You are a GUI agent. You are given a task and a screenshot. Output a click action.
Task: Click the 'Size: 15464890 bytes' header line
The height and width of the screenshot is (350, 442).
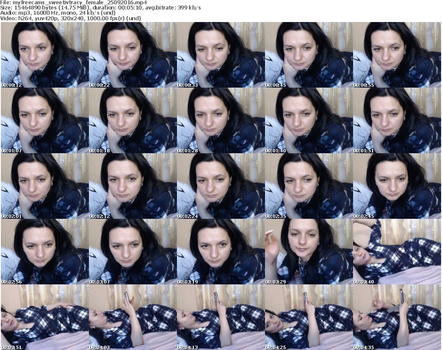(x=101, y=8)
